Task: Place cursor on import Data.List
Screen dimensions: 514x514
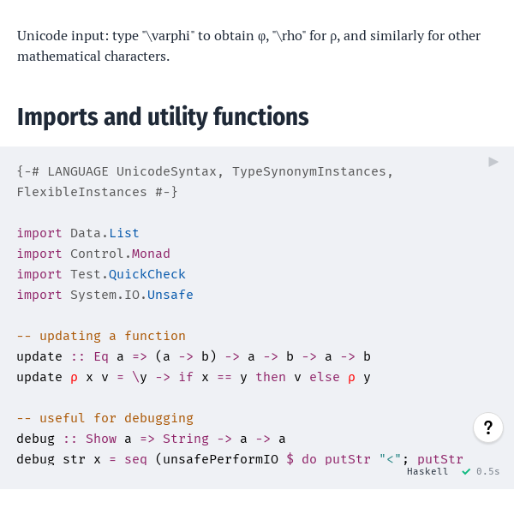Action: pos(78,233)
